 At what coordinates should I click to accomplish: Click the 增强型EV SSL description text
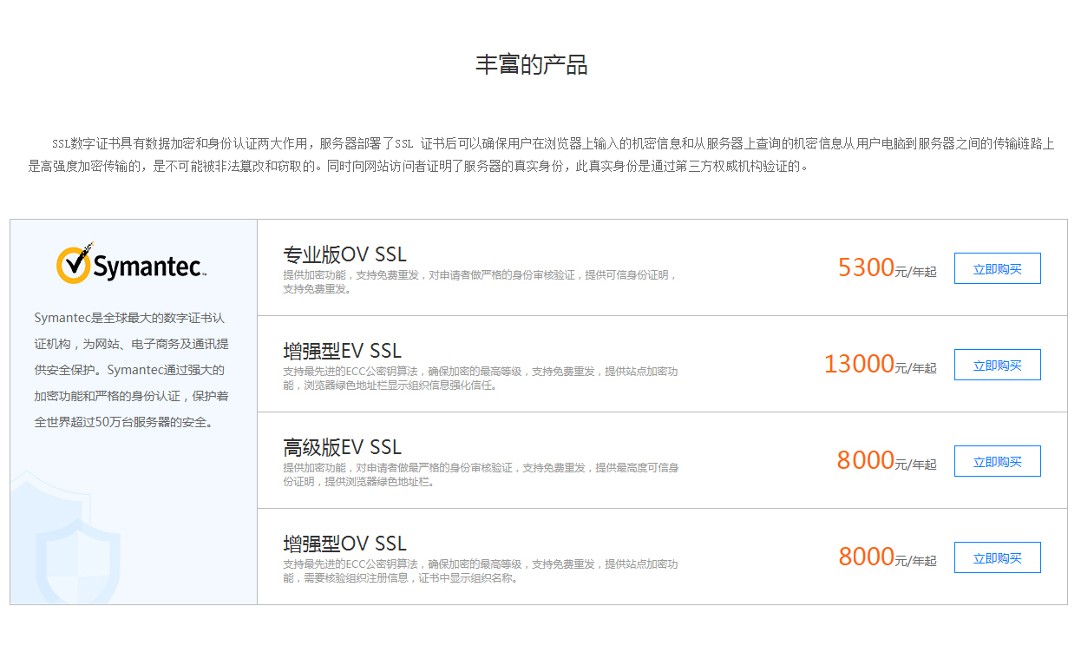tap(480, 378)
